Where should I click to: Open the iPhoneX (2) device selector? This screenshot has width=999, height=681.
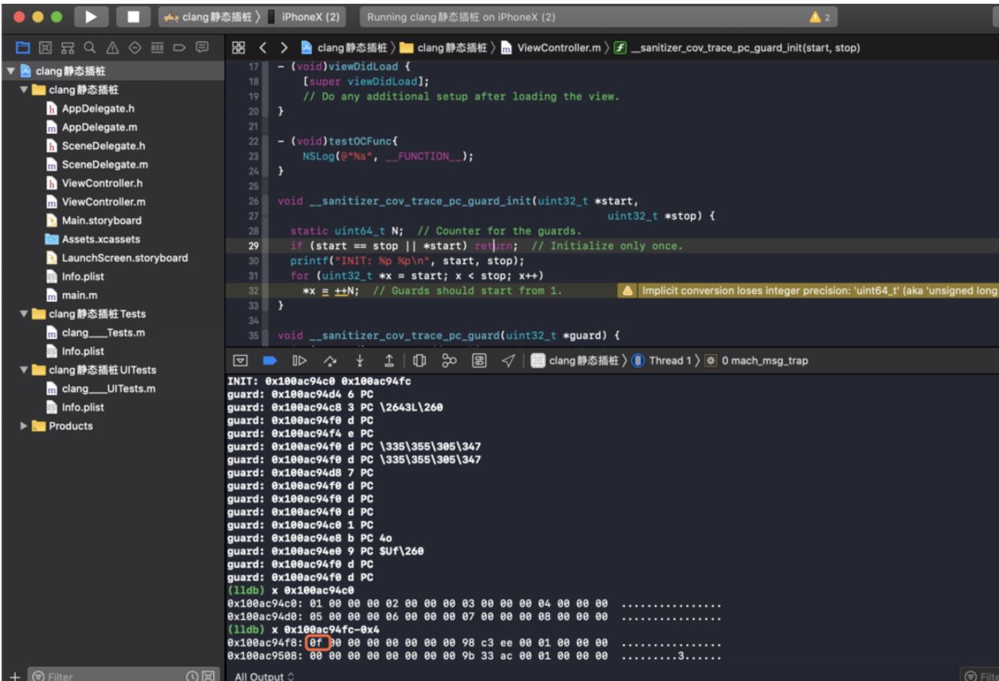(x=310, y=17)
